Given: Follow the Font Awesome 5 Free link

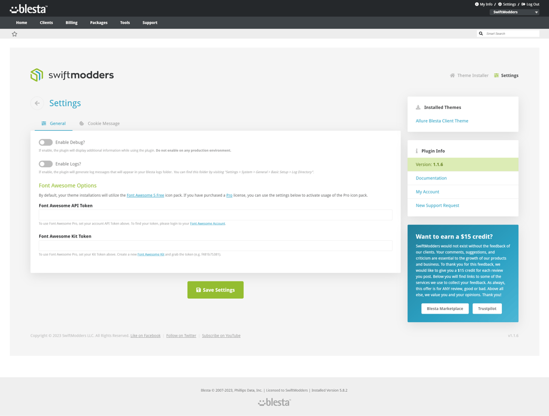Looking at the screenshot, I should click(145, 195).
